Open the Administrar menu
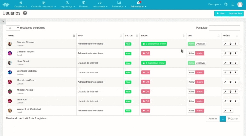246x136 pixels. 138,4
